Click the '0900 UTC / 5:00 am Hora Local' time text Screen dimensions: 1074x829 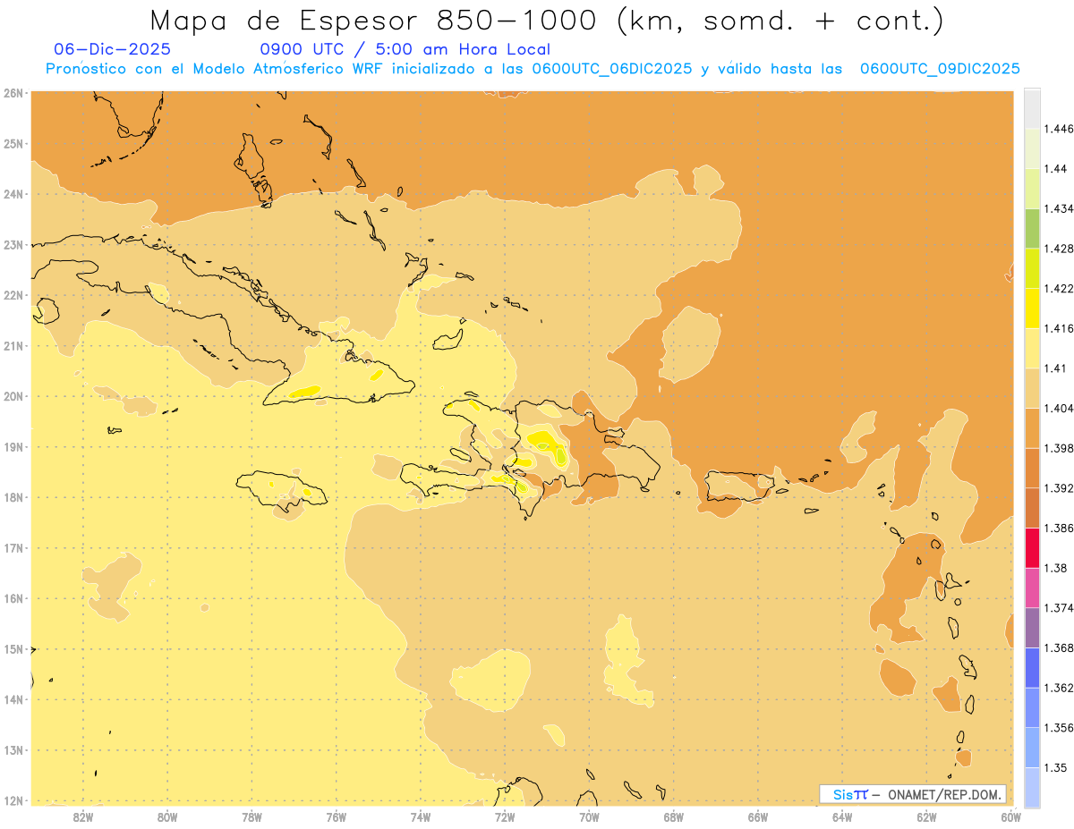tap(405, 49)
